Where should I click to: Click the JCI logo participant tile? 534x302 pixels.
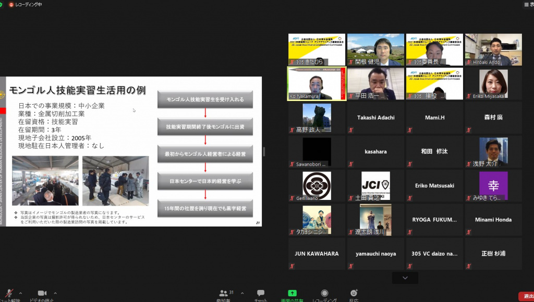click(x=375, y=185)
